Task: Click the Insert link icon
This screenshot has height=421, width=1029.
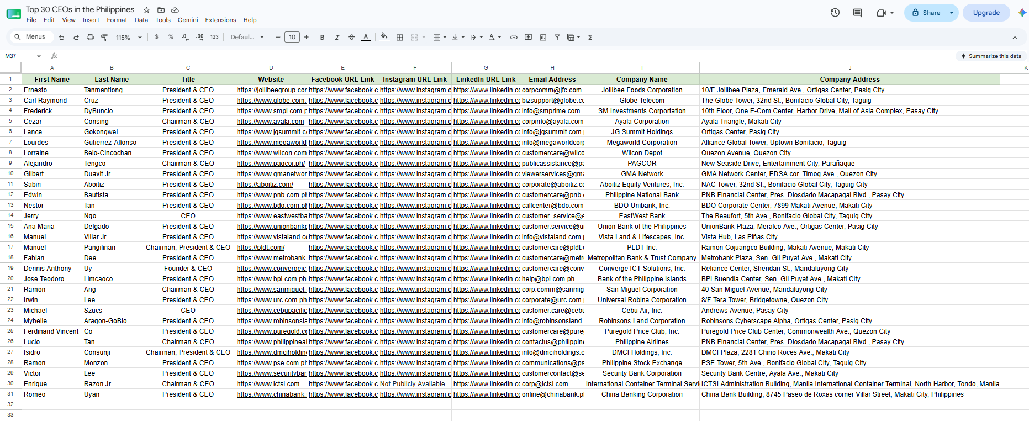Action: (x=514, y=38)
